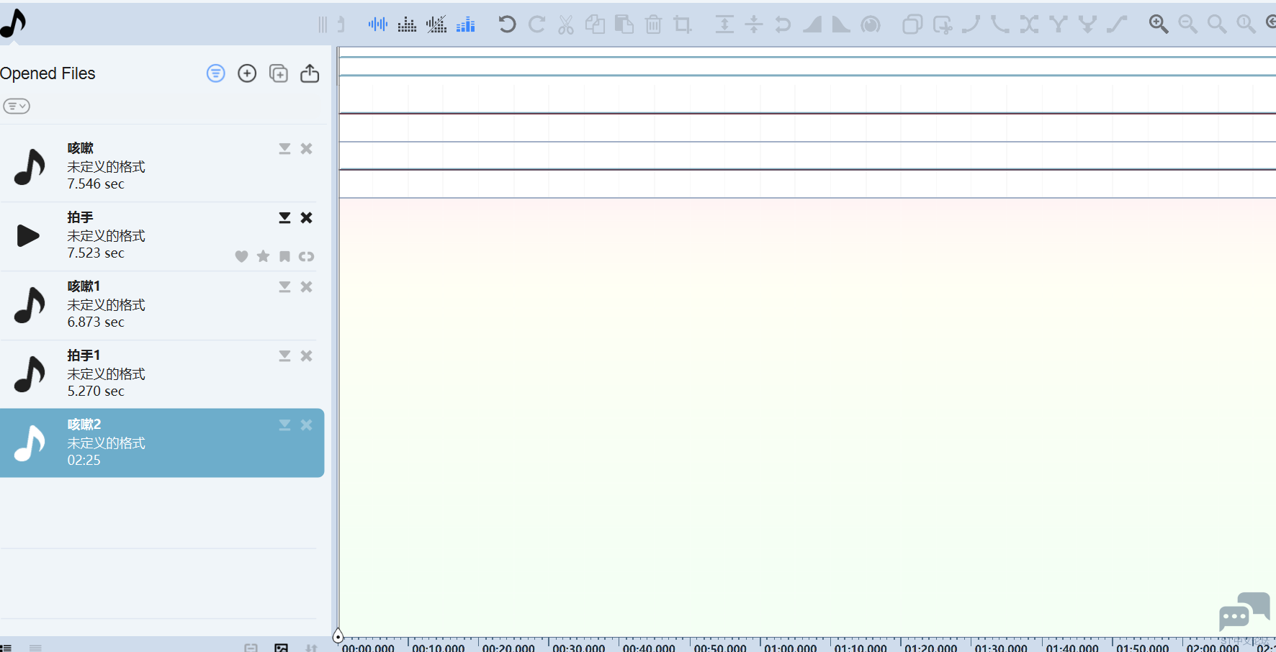The width and height of the screenshot is (1276, 652).
Task: Open the blue frequency bars view
Action: click(x=466, y=24)
